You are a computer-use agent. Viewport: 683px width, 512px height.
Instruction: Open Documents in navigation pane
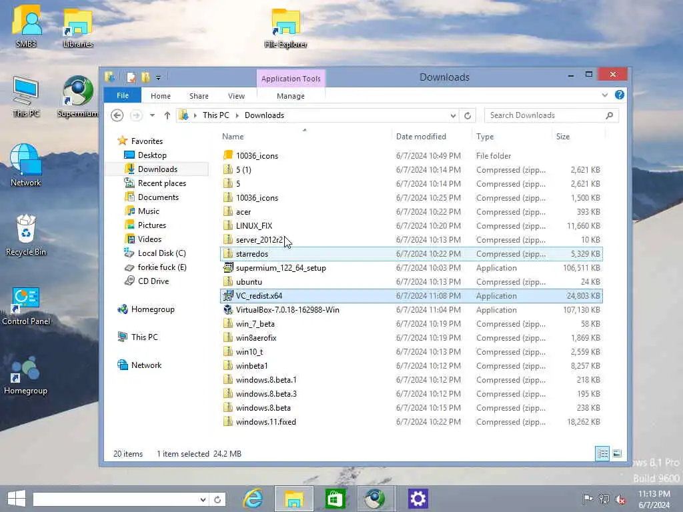coord(157,197)
